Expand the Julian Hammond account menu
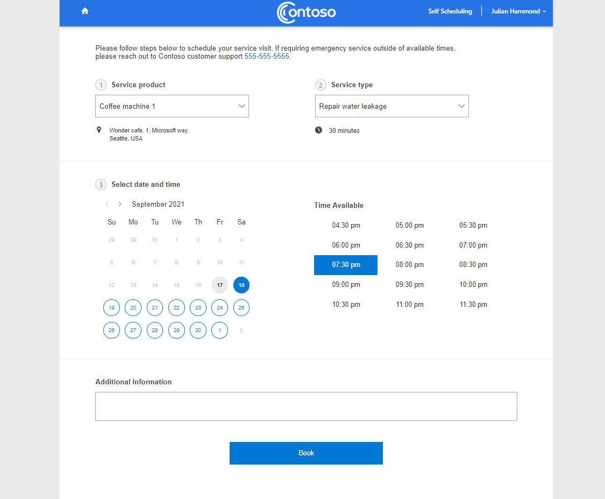605x499 pixels. coord(517,11)
